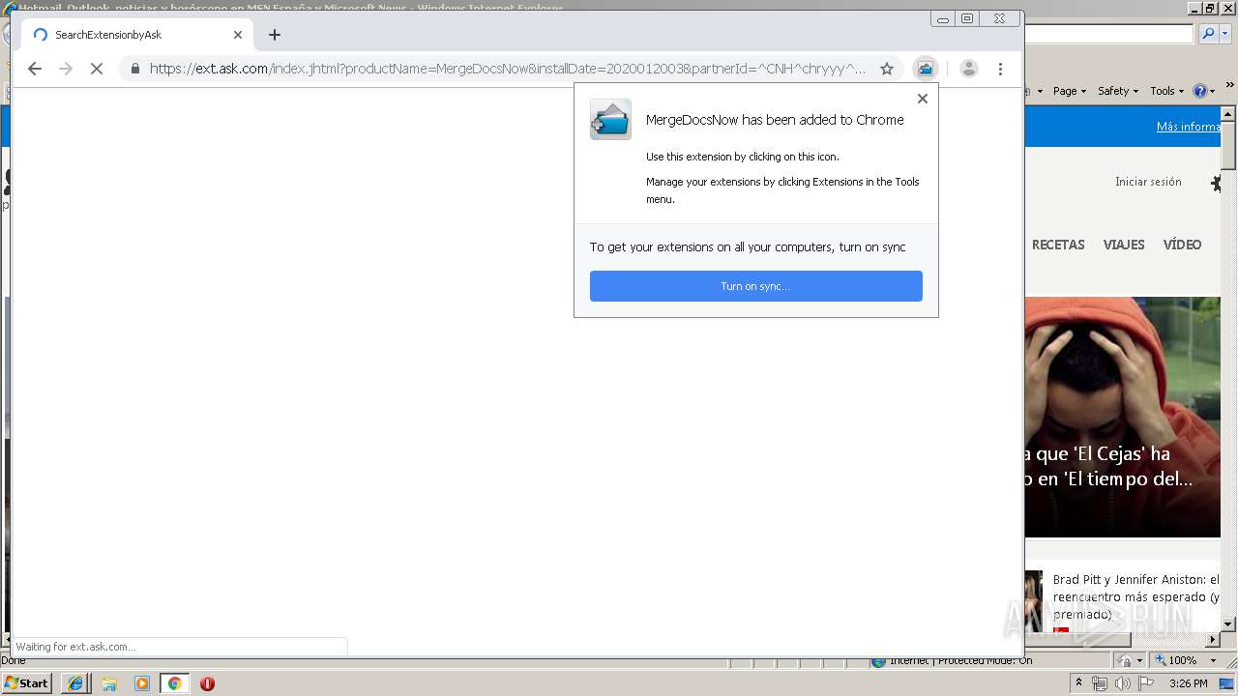This screenshot has height=696, width=1238.
Task: Go back to the previous page
Action: click(x=35, y=69)
